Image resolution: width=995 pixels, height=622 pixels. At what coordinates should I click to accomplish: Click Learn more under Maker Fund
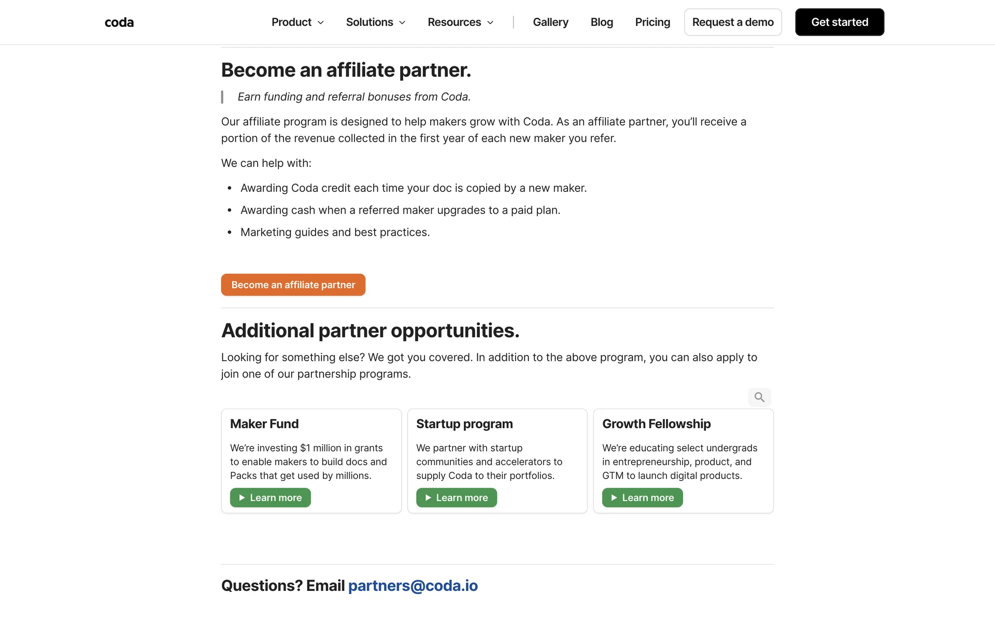pos(276,498)
